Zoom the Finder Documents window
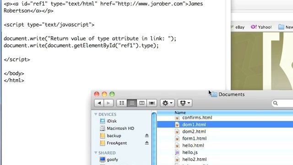The width and height of the screenshot is (293, 165). tap(112, 94)
